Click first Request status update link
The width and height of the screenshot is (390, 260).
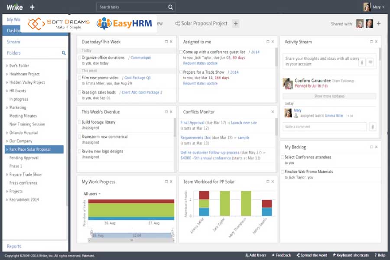[x=200, y=63]
